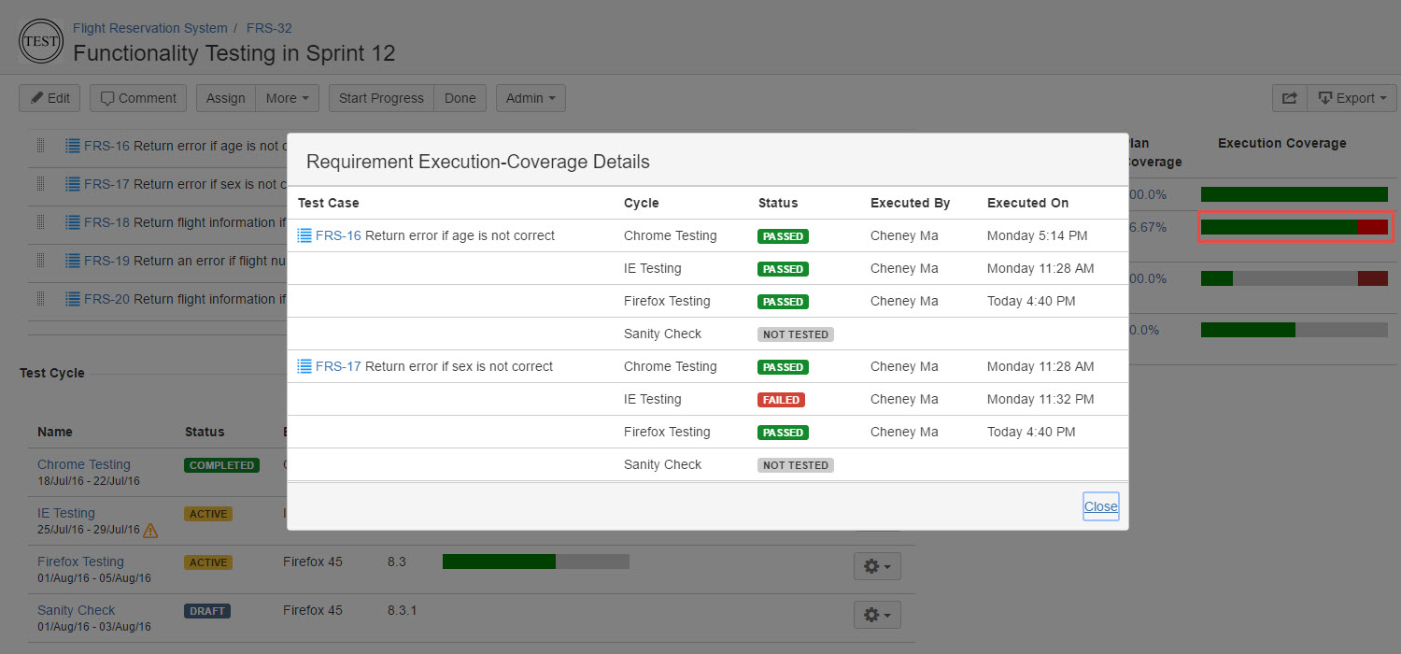Open the Export dropdown

(1351, 98)
